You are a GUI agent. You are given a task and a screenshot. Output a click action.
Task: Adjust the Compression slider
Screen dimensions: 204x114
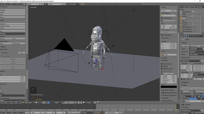coord(192,101)
